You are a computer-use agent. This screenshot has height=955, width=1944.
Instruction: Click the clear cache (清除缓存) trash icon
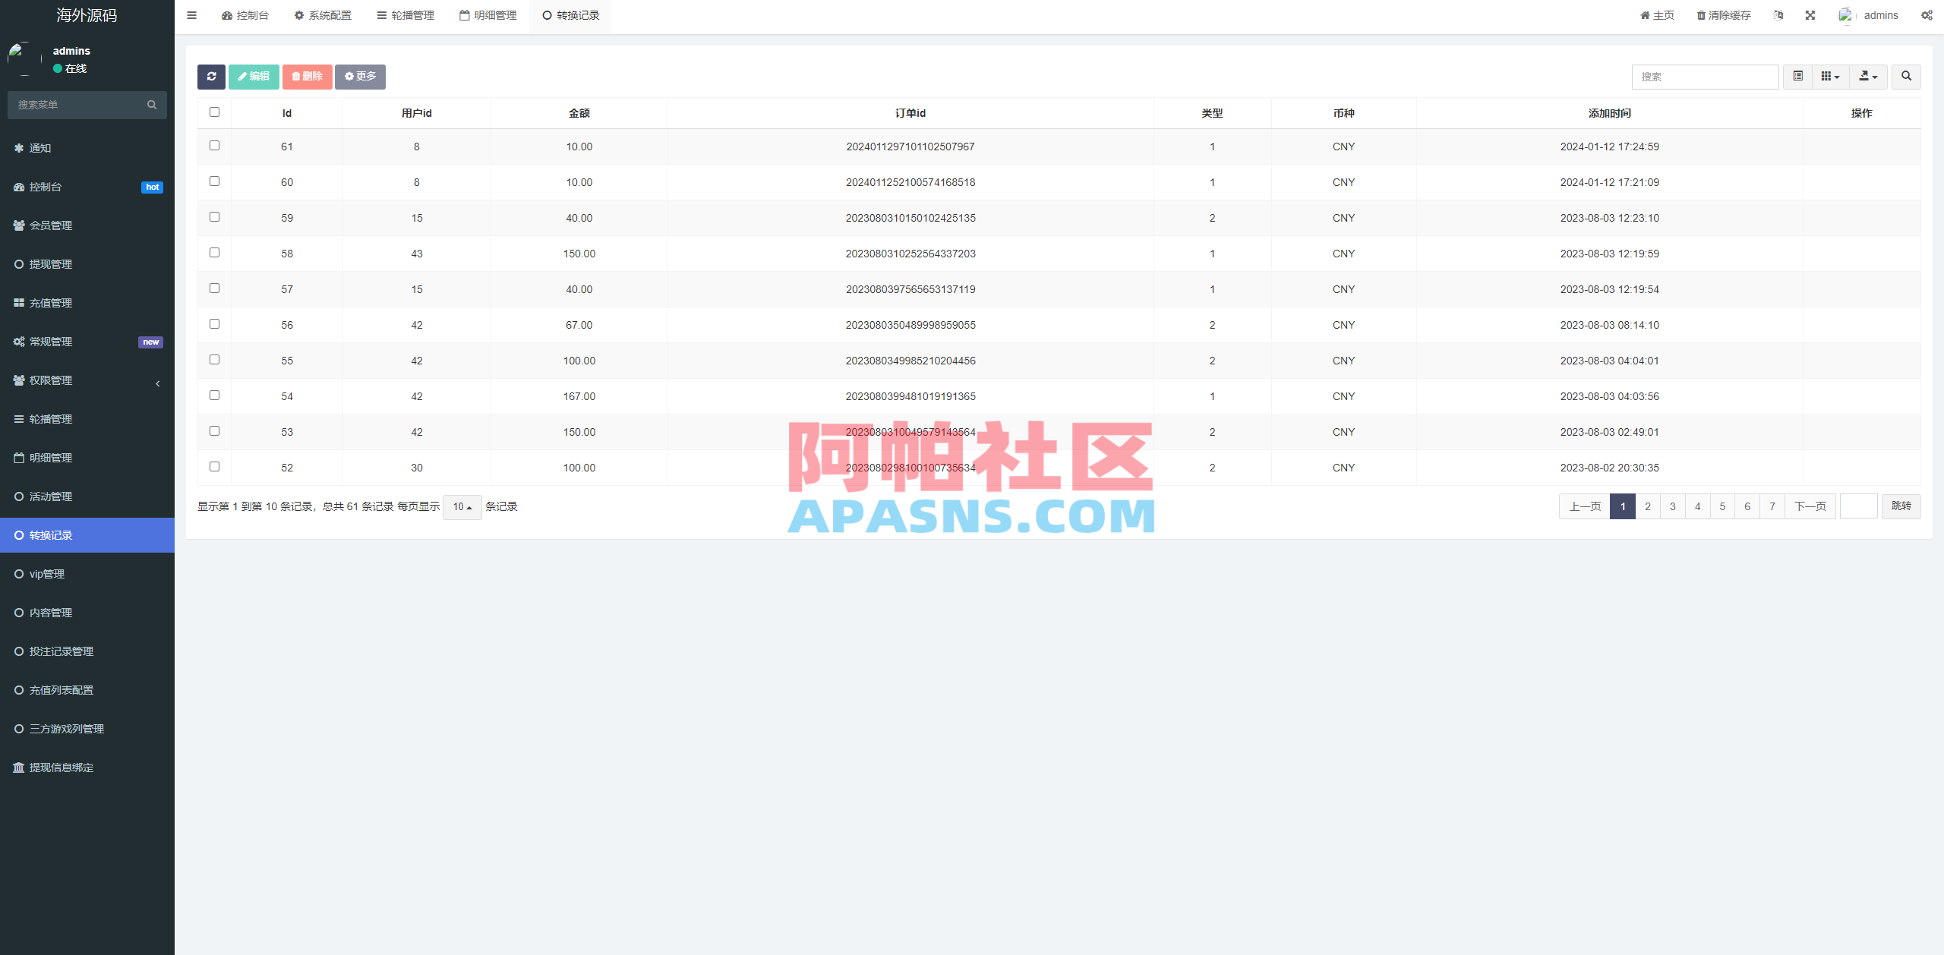[x=1701, y=15]
